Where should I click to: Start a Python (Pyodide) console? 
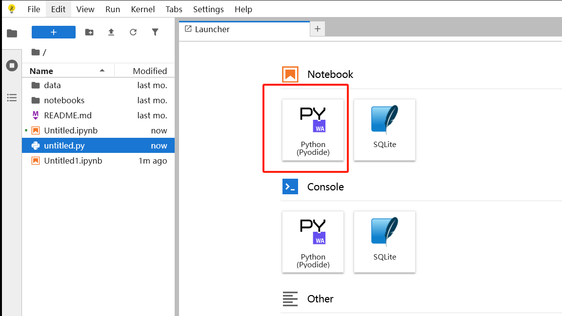pyautogui.click(x=313, y=242)
